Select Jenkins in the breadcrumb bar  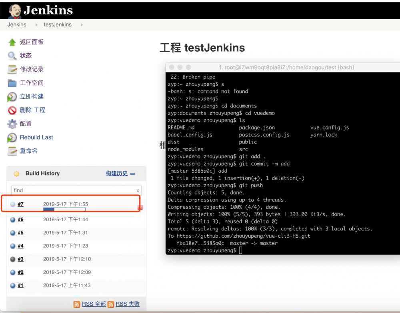[16, 24]
